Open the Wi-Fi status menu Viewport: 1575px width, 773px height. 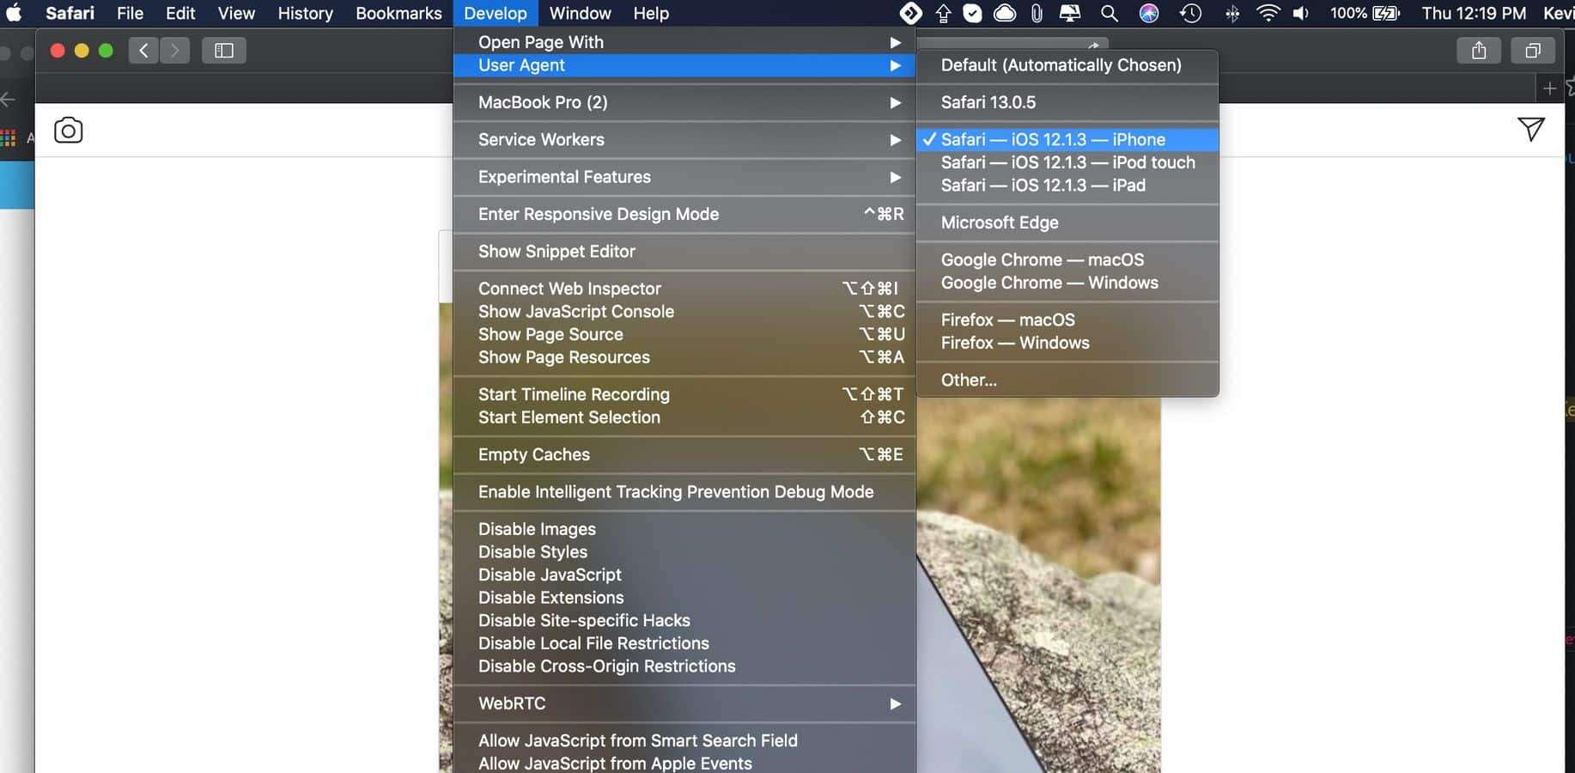[1268, 13]
